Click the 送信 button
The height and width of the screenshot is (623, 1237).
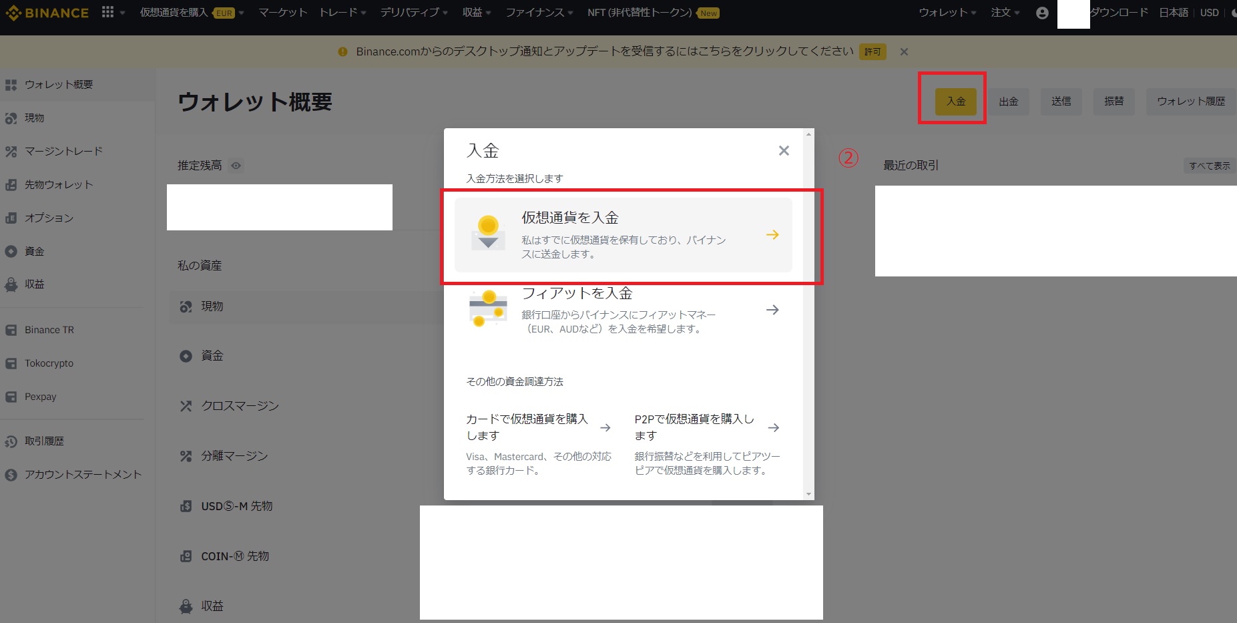click(x=1061, y=101)
